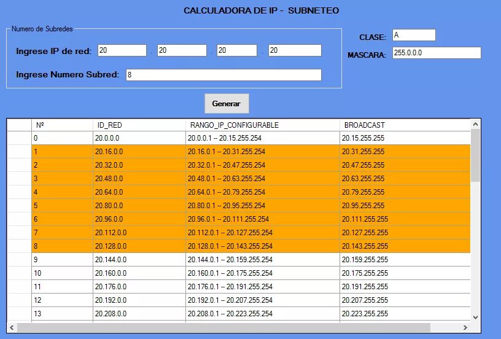Select cell 20.128.0.0
The height and width of the screenshot is (339, 501).
[139, 246]
